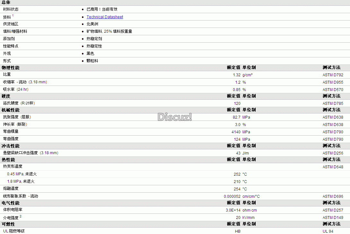Image resolution: width=350 pixels, height=234 pixels.
Task: Click the 材料状态 row label
Action: point(11,9)
